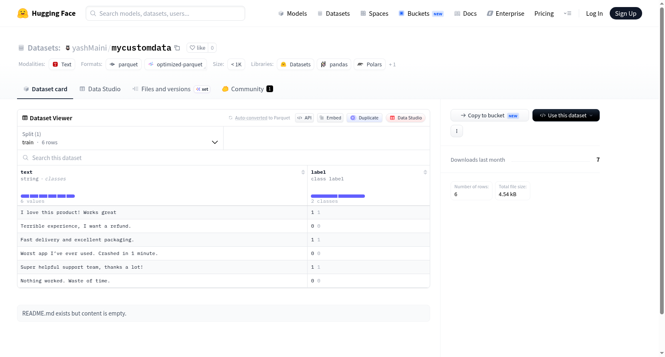Select row 'Fast delivery and excellent packaging.'
The image size is (665, 357).
tap(224, 240)
